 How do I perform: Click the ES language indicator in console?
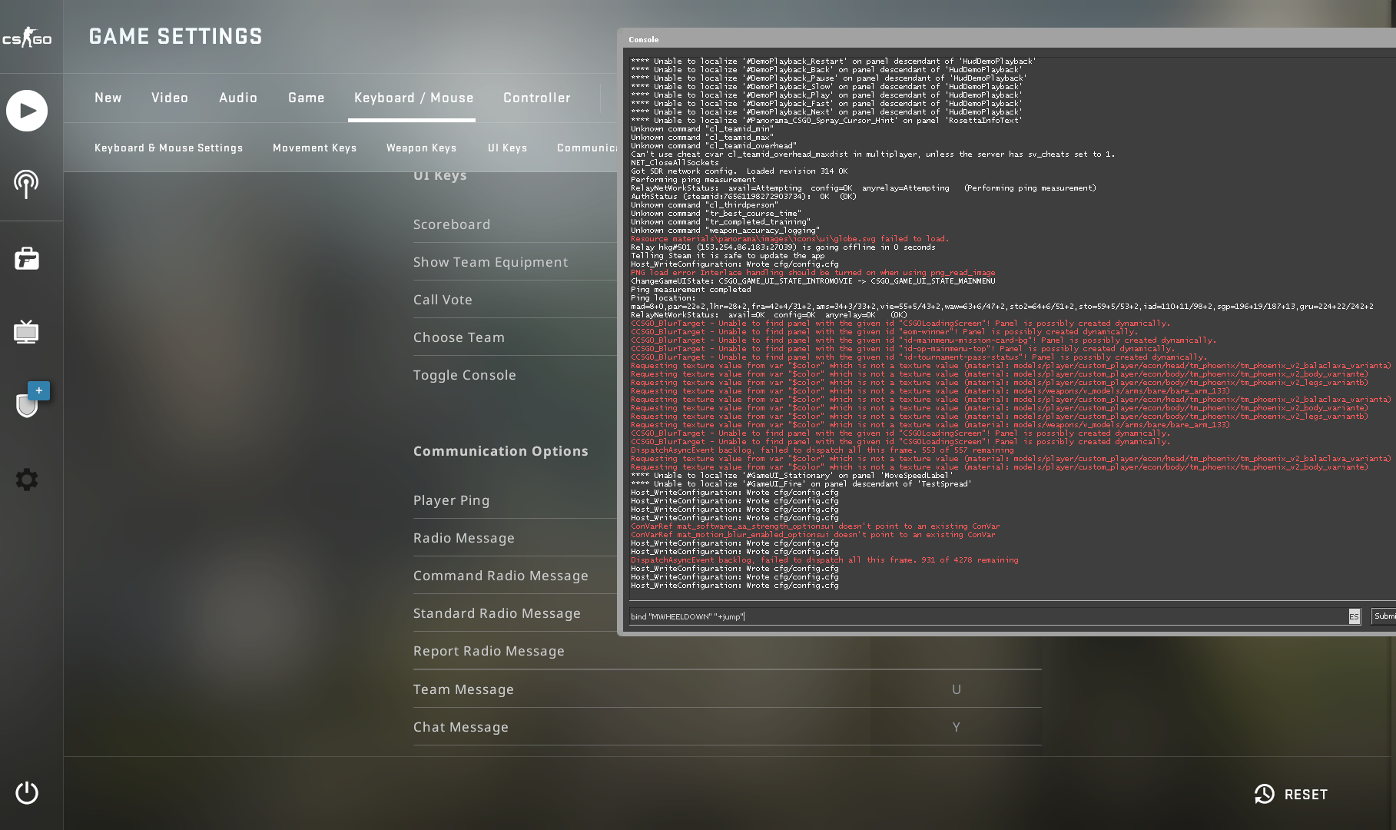(1354, 616)
